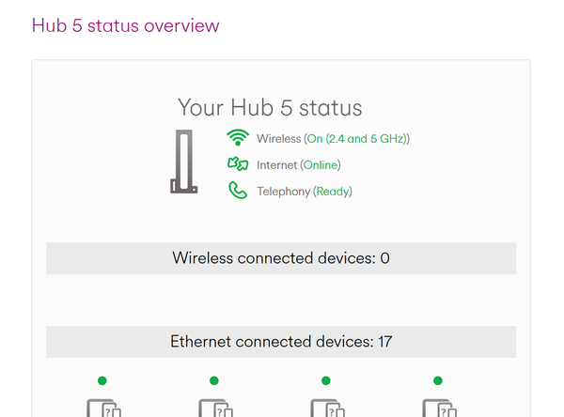Click the Telephony phone icon
The width and height of the screenshot is (564, 417).
pos(237,191)
